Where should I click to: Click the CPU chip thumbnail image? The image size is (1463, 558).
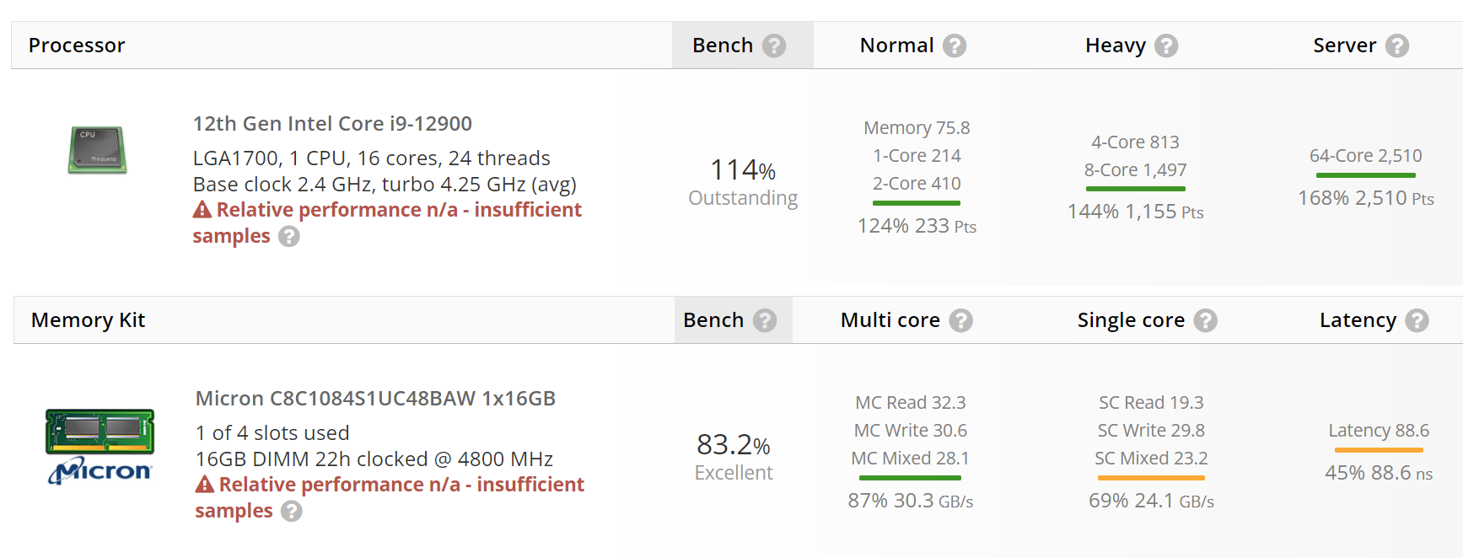pyautogui.click(x=98, y=150)
